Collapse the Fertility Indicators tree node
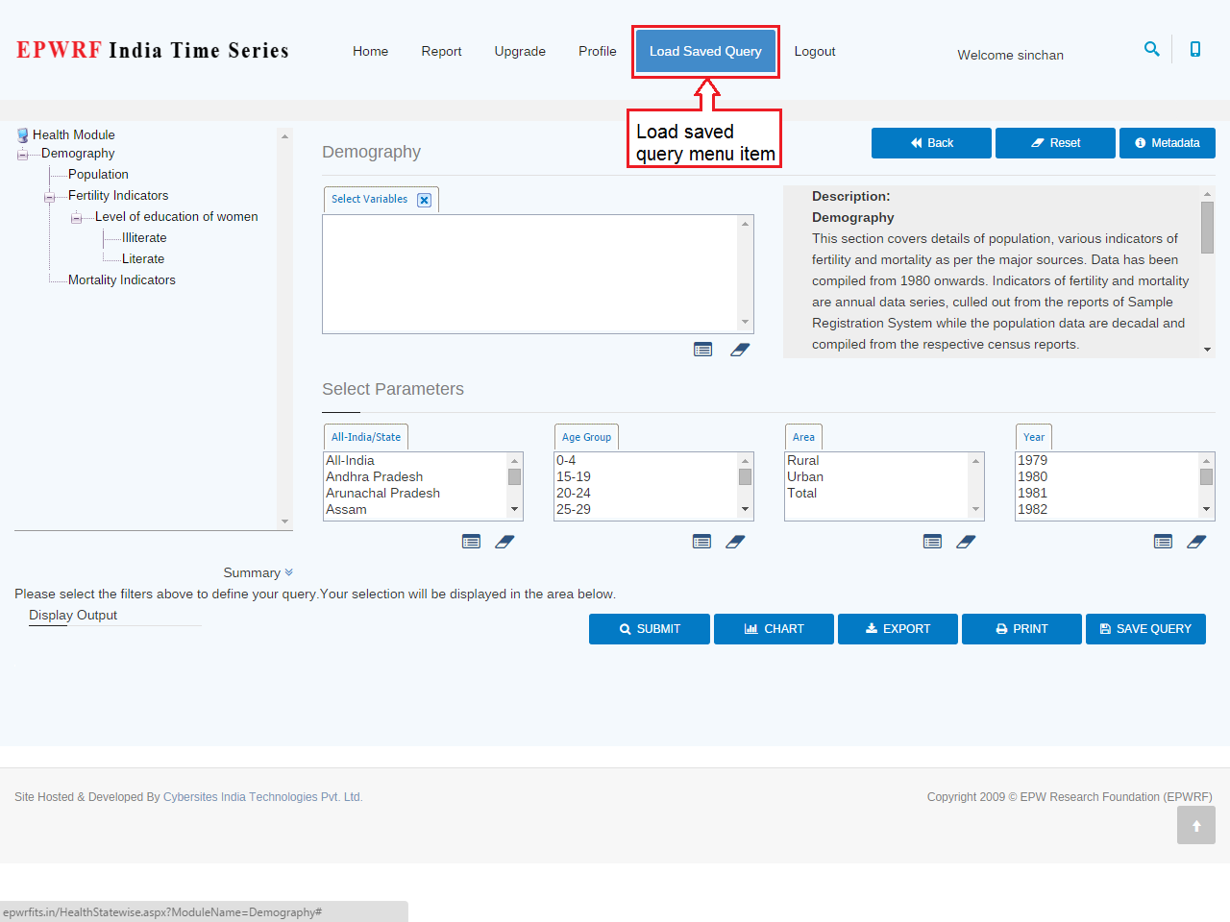Viewport: 1230px width, 922px height. pyautogui.click(x=49, y=197)
